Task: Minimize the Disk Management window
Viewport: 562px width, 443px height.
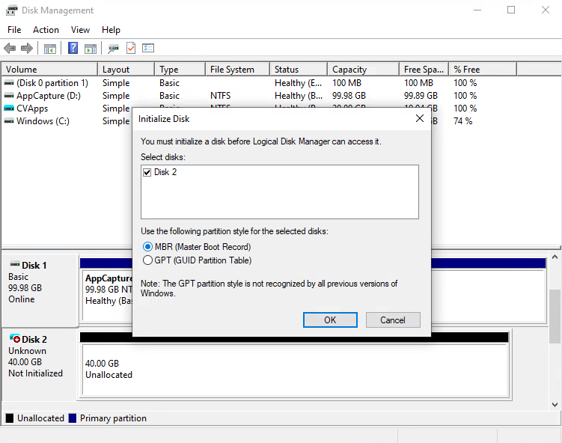Action: pyautogui.click(x=477, y=10)
